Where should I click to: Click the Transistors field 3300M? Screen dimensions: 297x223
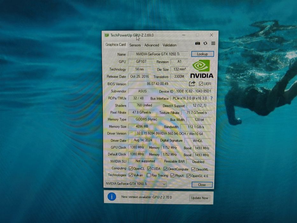pos(179,76)
